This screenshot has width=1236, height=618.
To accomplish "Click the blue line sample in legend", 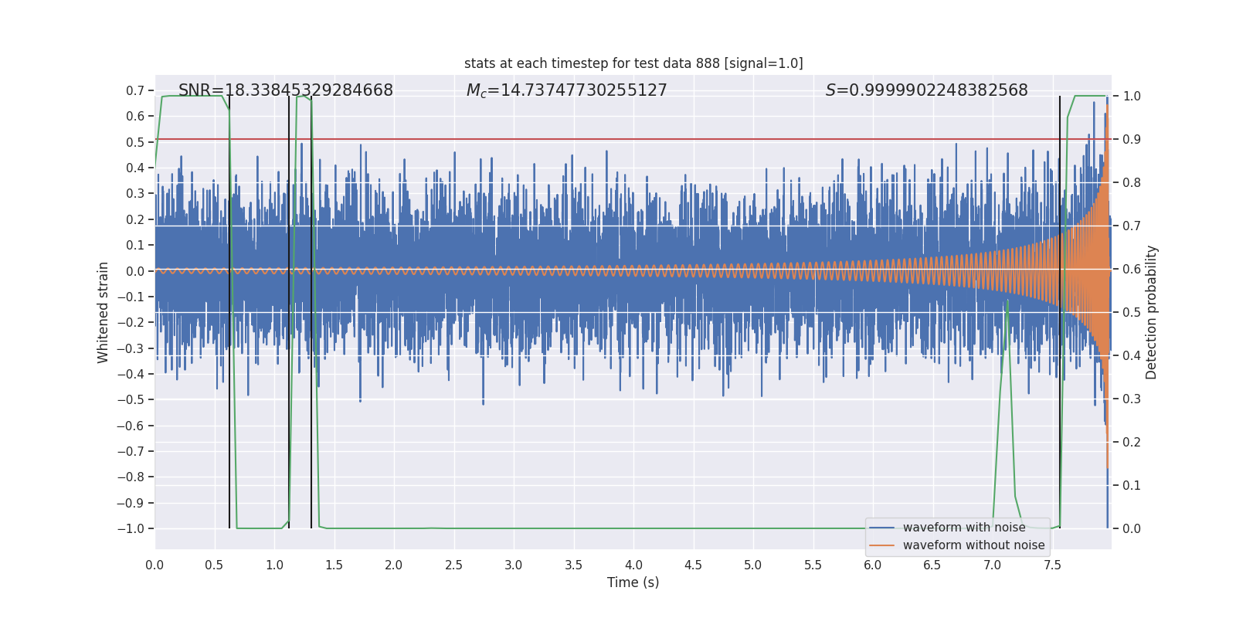I will tap(881, 528).
